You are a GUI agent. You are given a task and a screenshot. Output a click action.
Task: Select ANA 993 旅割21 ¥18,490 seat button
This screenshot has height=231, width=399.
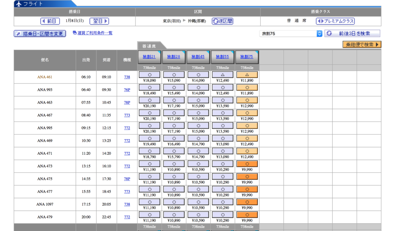149,87
